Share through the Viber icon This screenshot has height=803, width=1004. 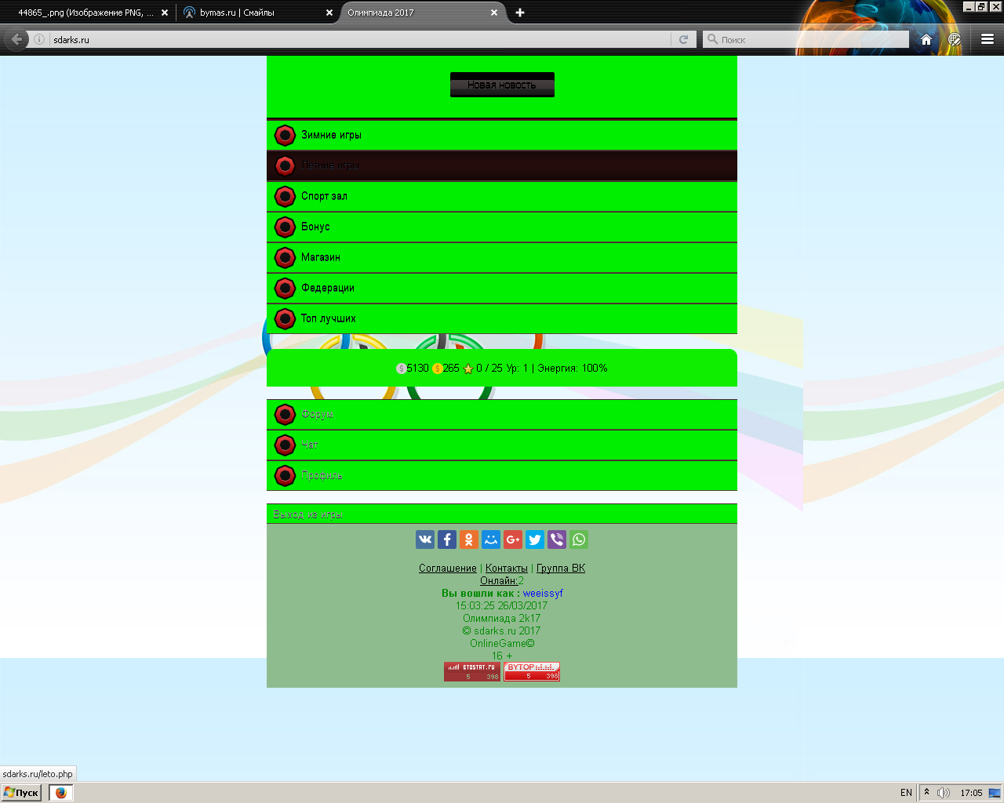pos(557,540)
